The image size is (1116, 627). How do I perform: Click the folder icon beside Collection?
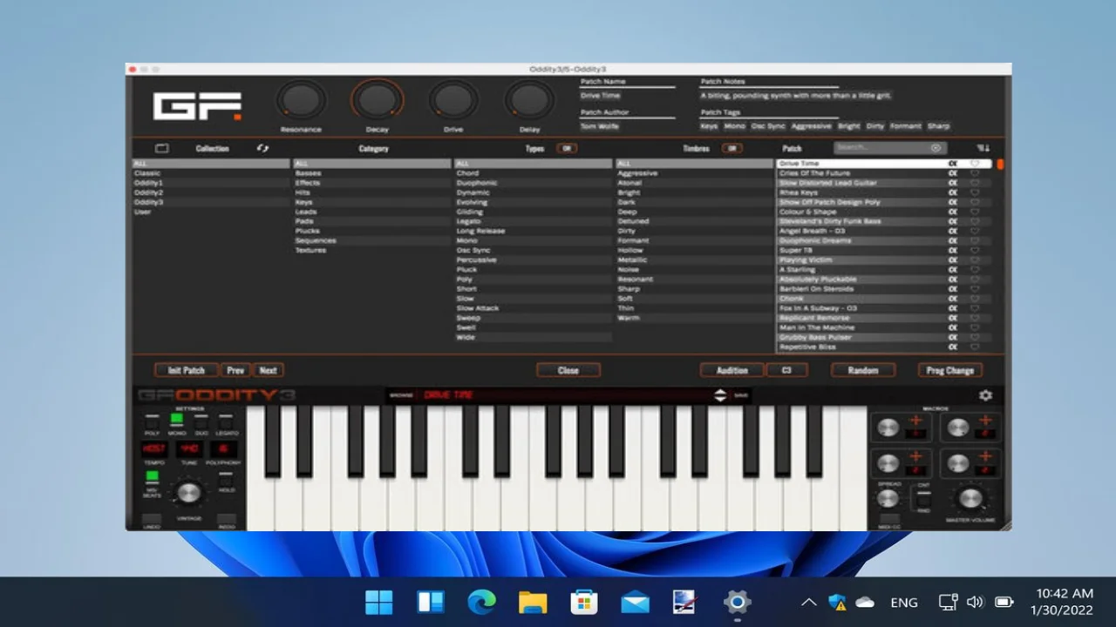click(x=162, y=149)
